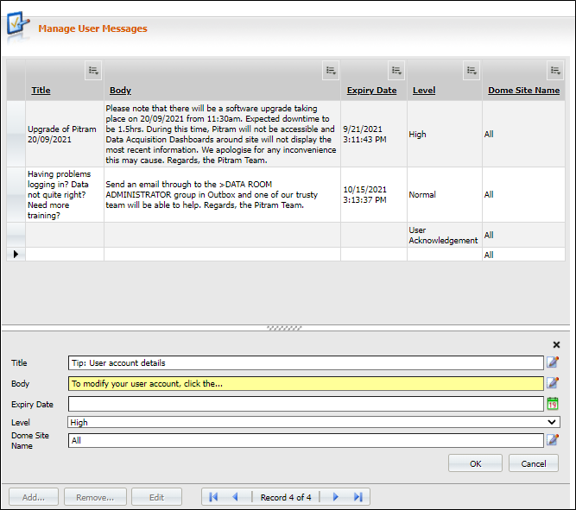Close the record edit panel with X
Viewport: 576px width, 510px height.
click(556, 345)
